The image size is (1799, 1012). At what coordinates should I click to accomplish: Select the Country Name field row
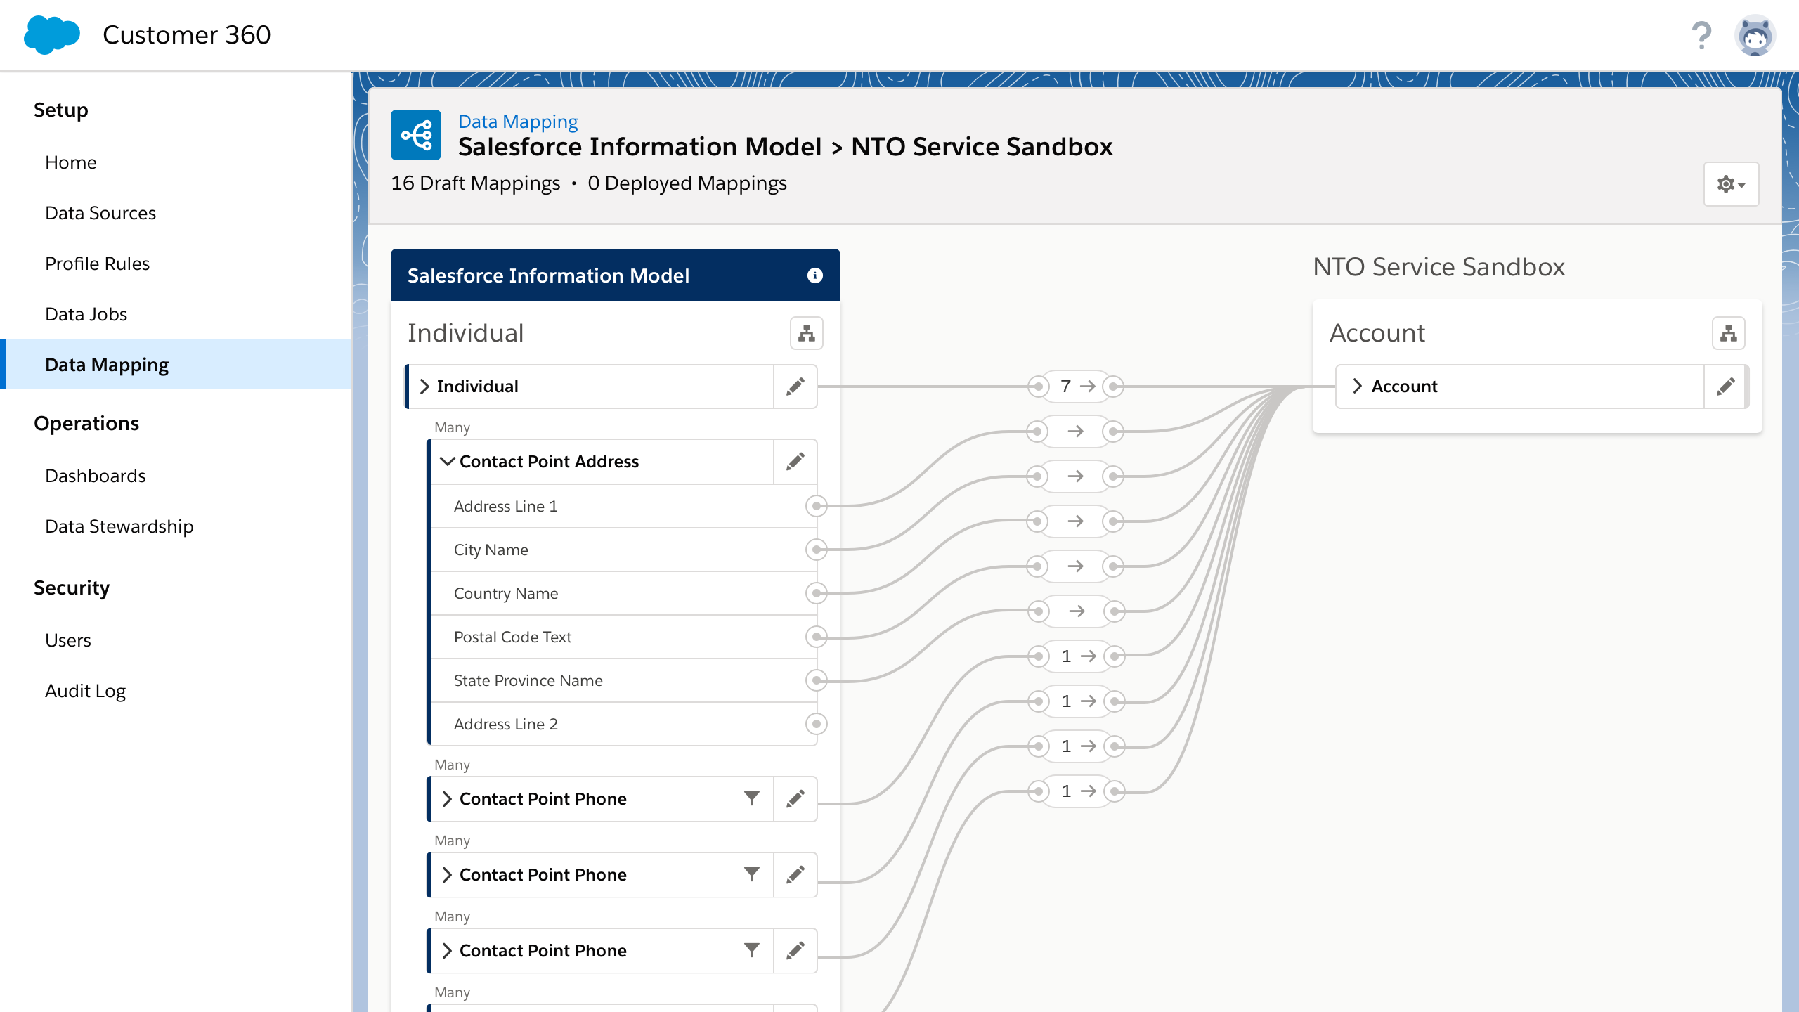(x=624, y=593)
